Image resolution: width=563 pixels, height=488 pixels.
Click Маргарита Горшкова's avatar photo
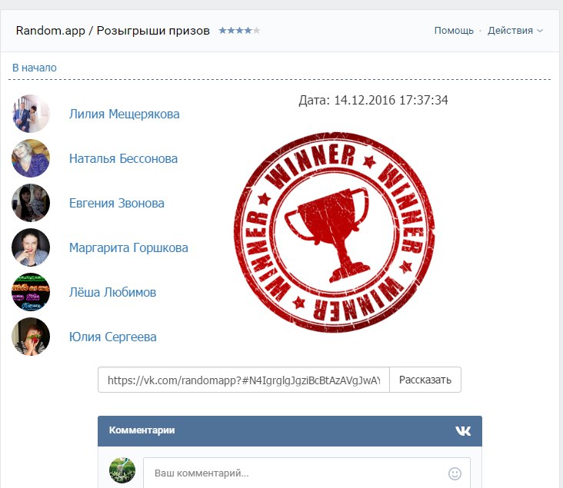[31, 247]
